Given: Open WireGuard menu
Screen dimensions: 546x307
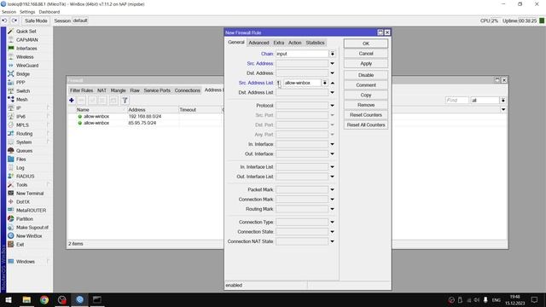Looking at the screenshot, I should coord(27,66).
